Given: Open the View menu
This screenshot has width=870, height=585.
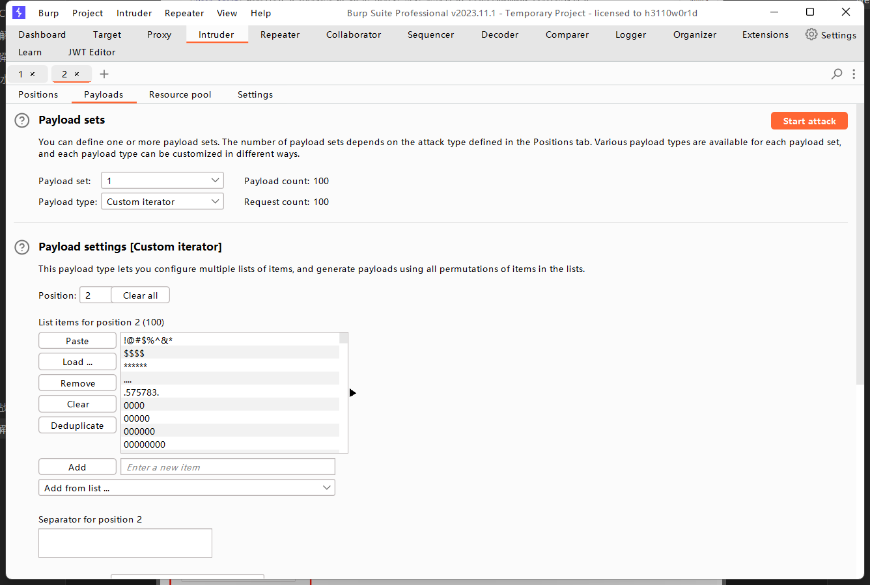Looking at the screenshot, I should [227, 13].
